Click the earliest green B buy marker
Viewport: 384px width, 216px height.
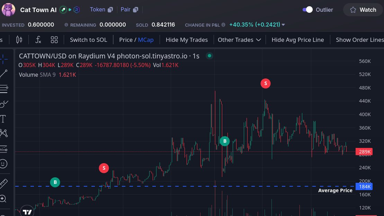(x=55, y=182)
